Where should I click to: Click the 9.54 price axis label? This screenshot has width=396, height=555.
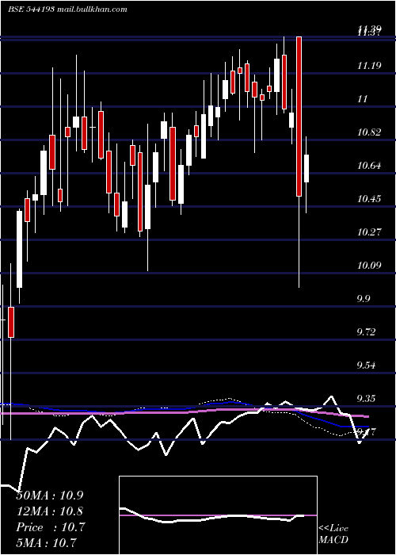coord(366,365)
